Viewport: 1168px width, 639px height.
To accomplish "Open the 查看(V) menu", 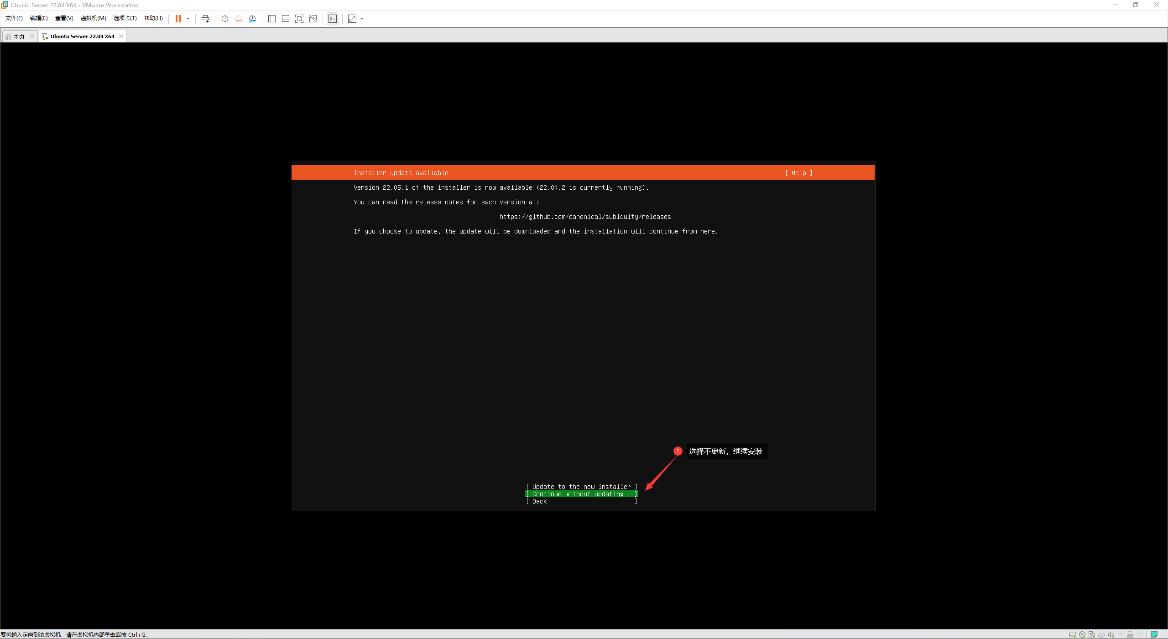I will (64, 18).
